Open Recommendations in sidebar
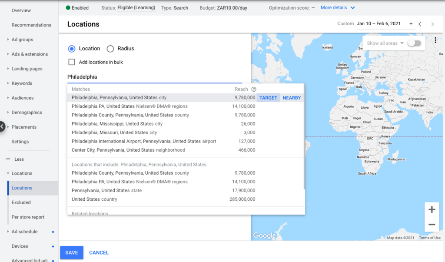The height and width of the screenshot is (262, 445). pyautogui.click(x=31, y=25)
